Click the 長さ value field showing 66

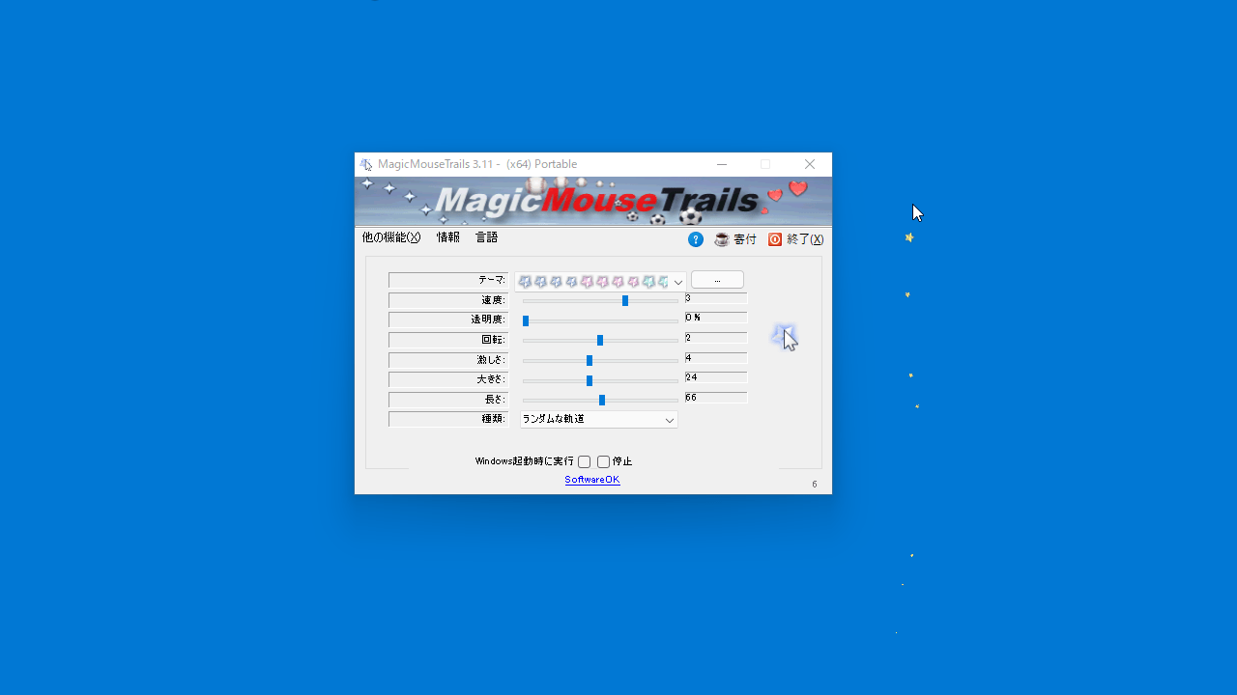point(715,398)
